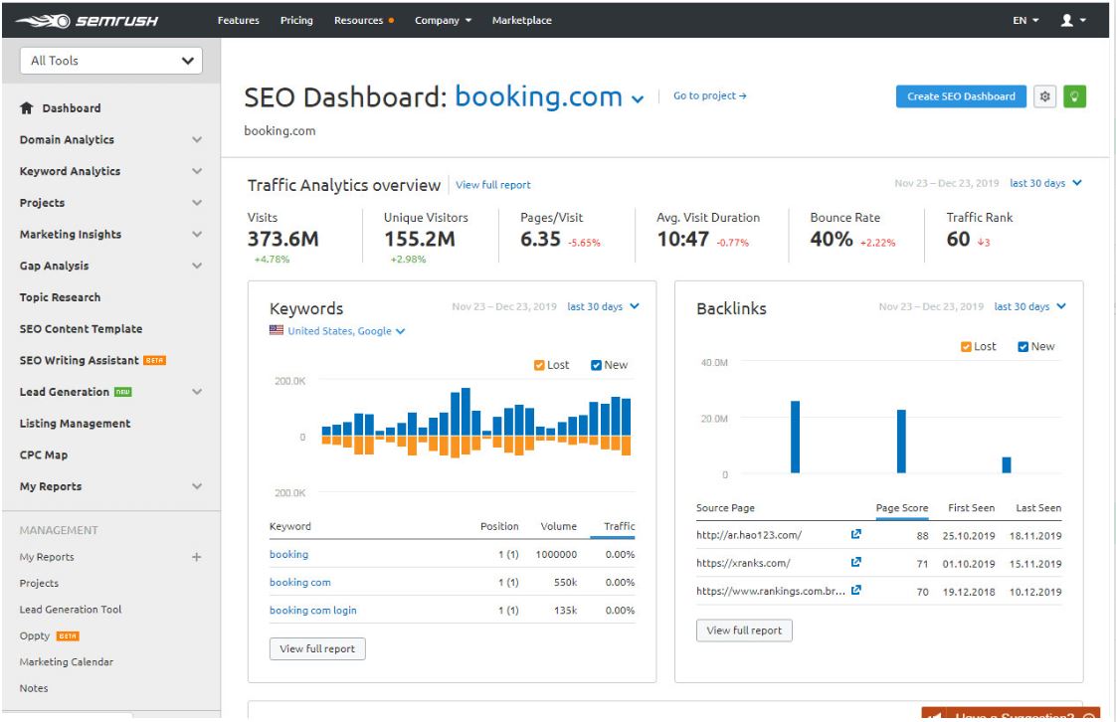
Task: Click plus icon next to My Reports
Action: 196,558
